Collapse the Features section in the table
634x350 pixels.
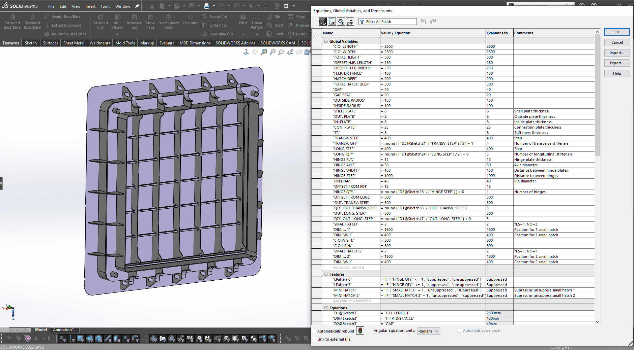click(326, 274)
